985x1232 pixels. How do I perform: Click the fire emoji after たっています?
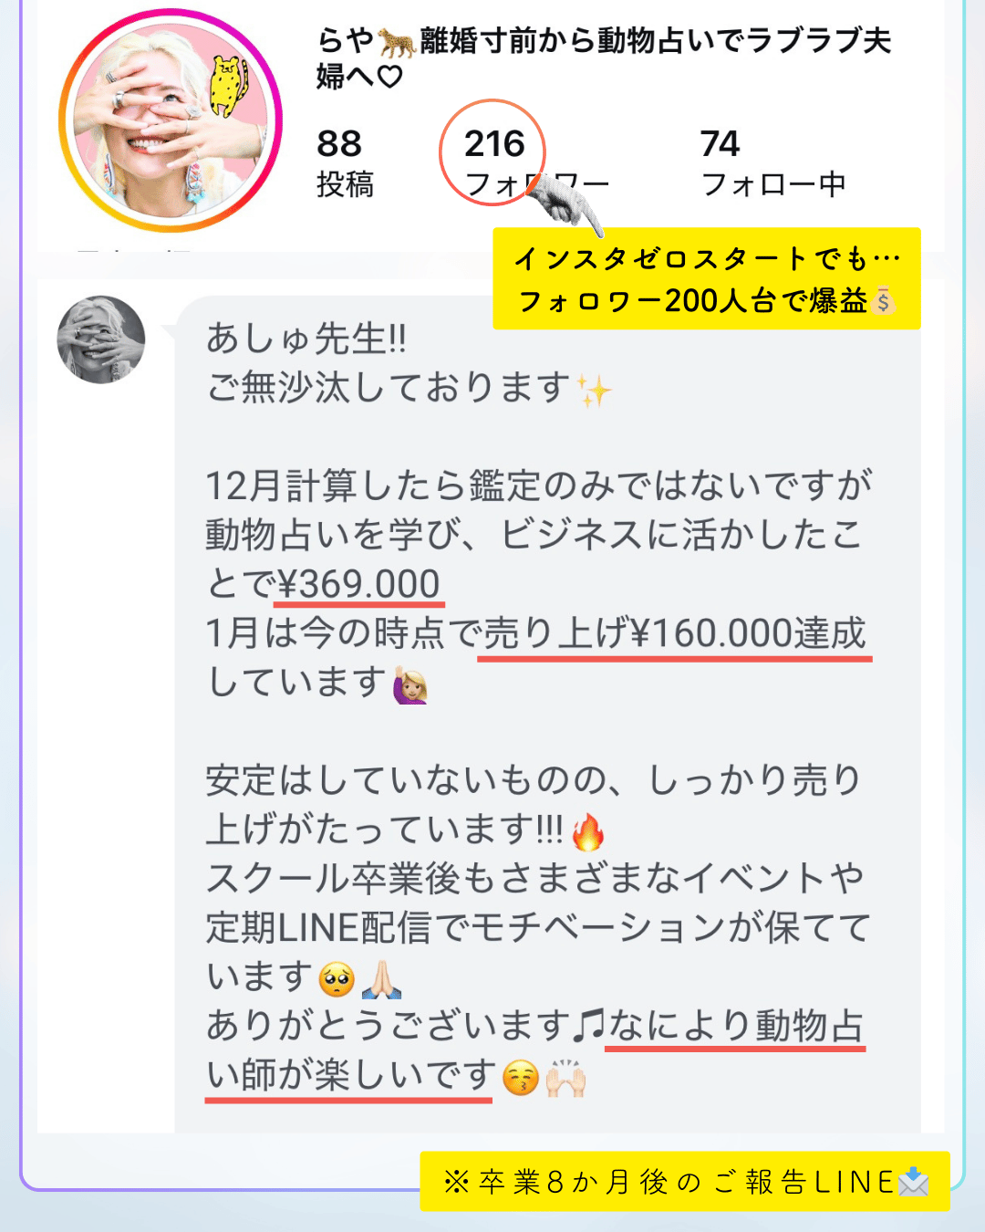pyautogui.click(x=587, y=831)
